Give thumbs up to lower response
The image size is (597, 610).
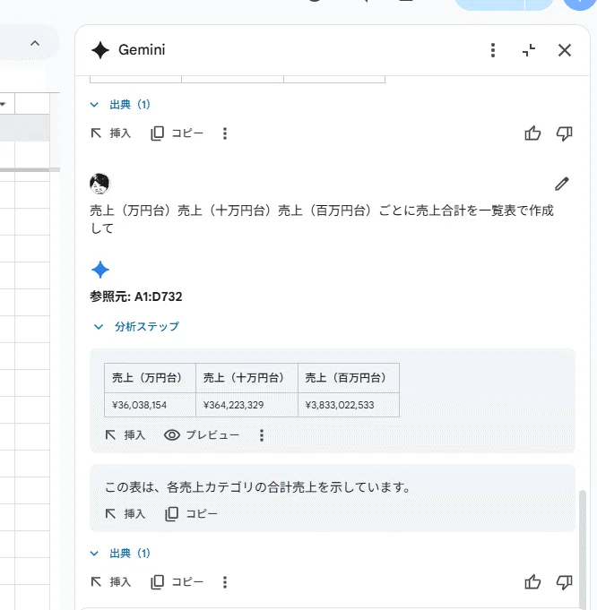click(532, 582)
